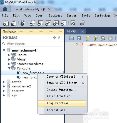Expand the newschema-2 schema

pyautogui.click(x=4, y=86)
